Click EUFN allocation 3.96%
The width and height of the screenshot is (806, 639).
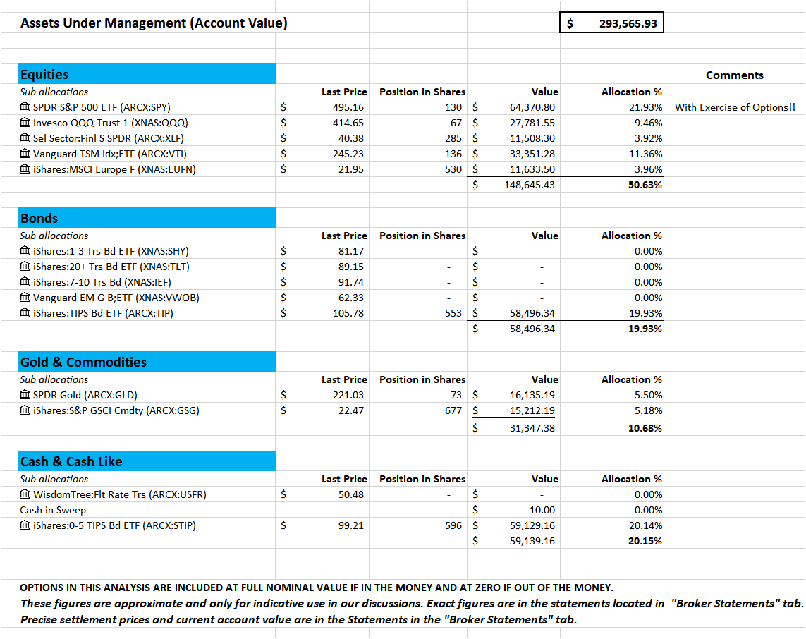648,169
